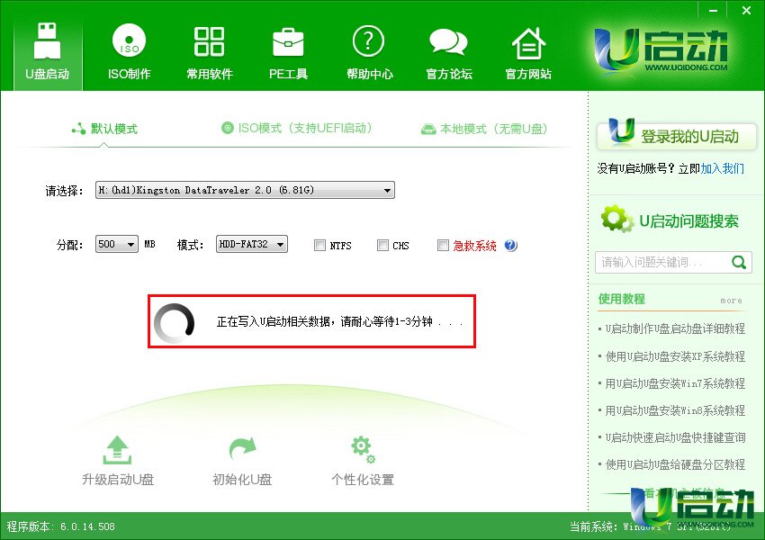Click the U启动问题搜索 gear icon

click(x=616, y=219)
